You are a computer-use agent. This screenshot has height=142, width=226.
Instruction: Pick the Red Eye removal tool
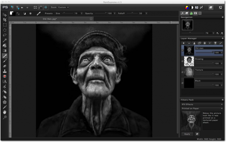tap(5, 76)
